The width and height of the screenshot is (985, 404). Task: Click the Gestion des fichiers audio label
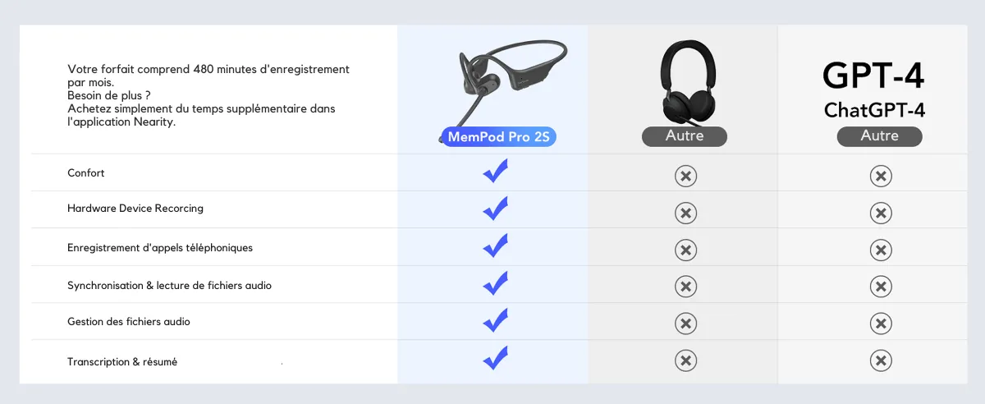tap(129, 322)
